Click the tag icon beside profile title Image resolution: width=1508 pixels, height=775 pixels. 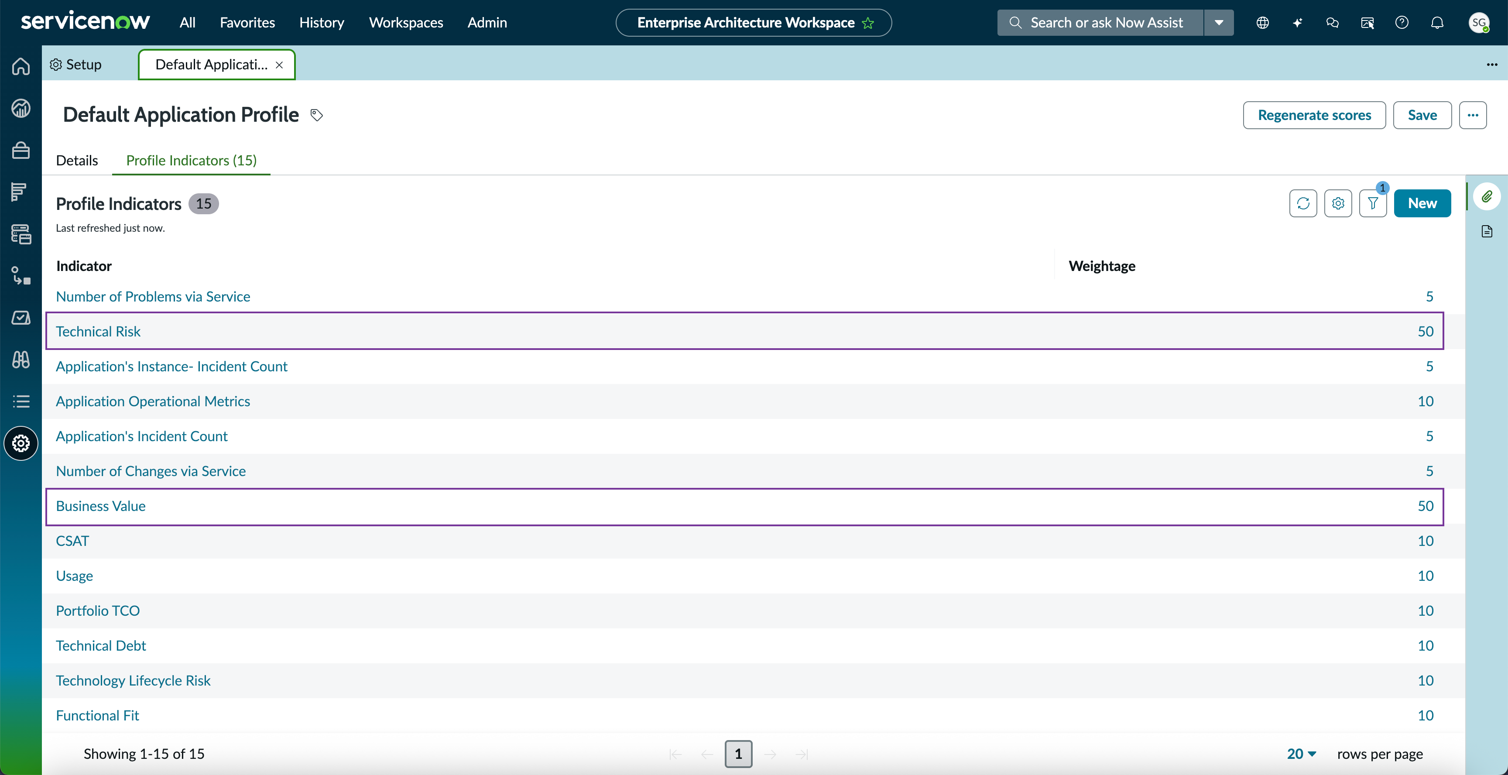point(317,115)
